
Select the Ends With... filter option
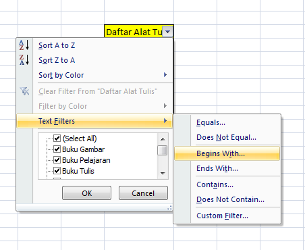pos(227,168)
